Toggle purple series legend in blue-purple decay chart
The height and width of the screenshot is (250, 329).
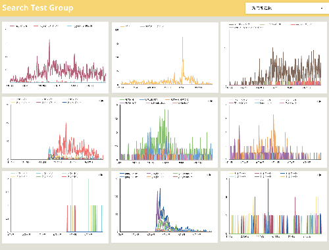coord(155,174)
